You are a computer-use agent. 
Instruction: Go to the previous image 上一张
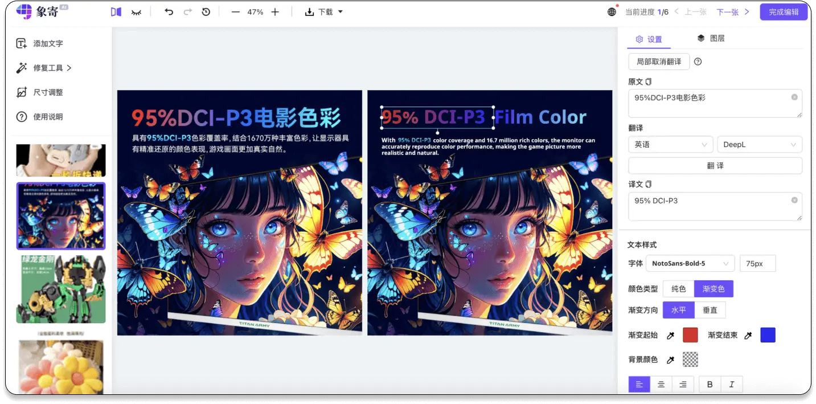691,12
